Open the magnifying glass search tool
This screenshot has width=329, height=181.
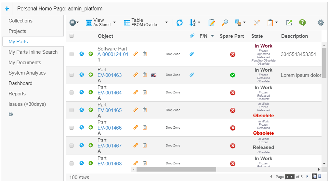tap(225, 22)
